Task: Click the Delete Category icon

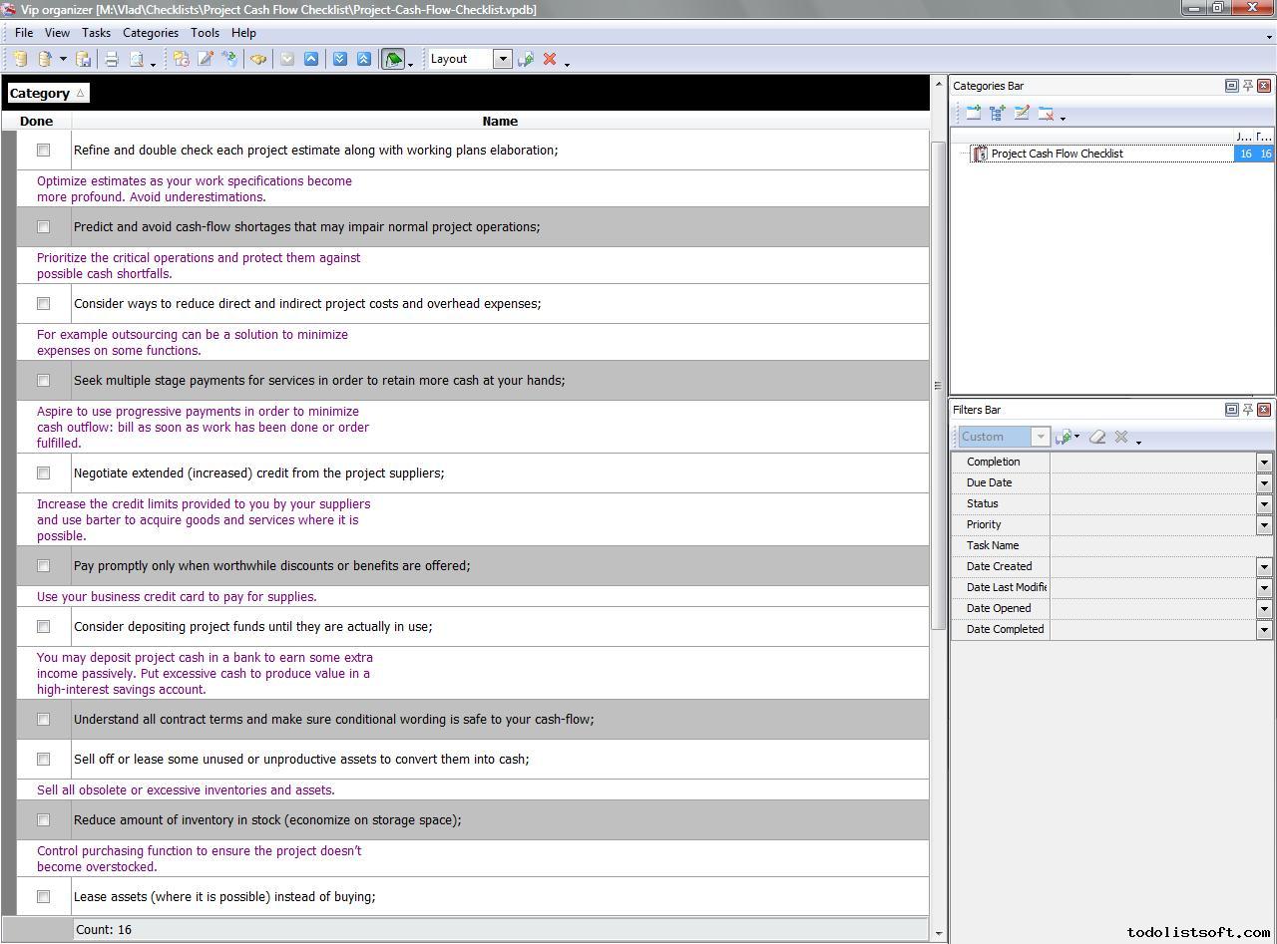Action: coord(1046,114)
